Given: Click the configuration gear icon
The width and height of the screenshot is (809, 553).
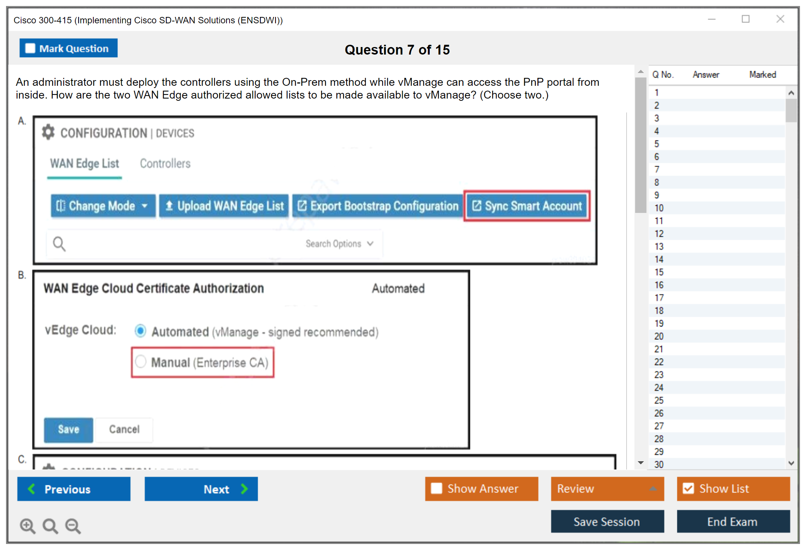Looking at the screenshot, I should tap(48, 132).
